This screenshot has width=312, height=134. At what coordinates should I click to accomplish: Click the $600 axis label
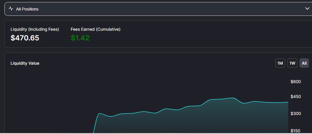296,82
